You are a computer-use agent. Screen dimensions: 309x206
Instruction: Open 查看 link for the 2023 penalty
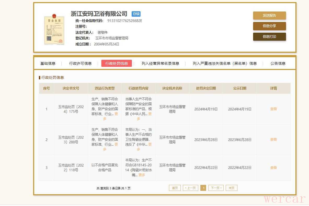tap(273, 140)
